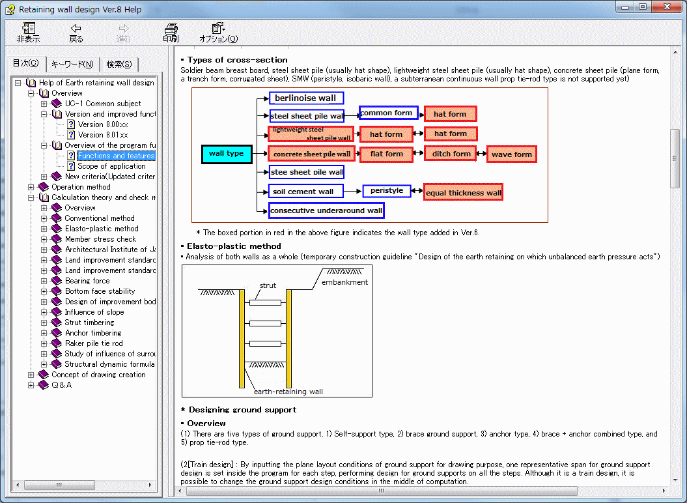Viewport: 687px width, 503px height.
Task: Switch to the 検索(S) search tab
Action: click(x=119, y=65)
